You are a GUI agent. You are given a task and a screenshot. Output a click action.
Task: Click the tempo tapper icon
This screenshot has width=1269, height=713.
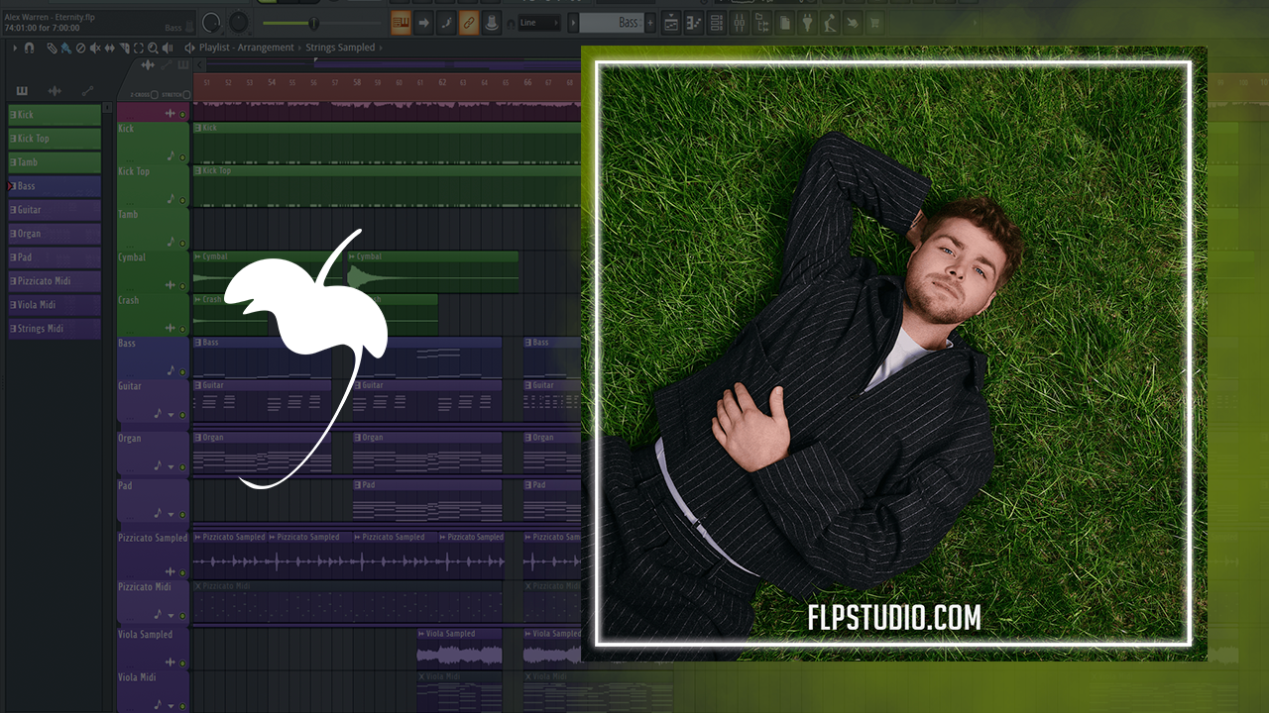point(830,23)
